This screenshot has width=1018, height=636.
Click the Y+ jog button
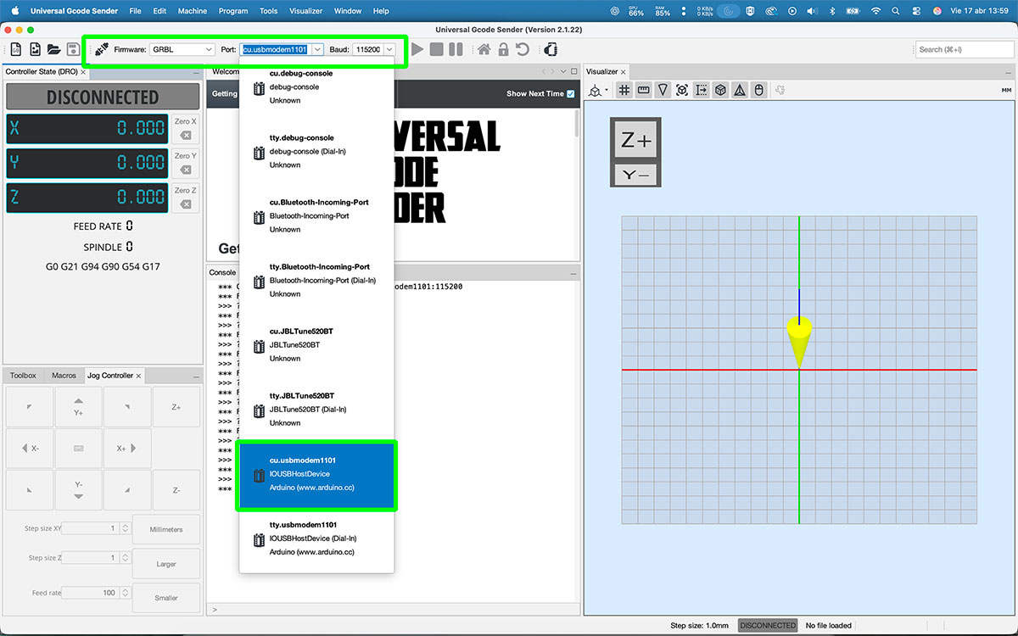coord(78,406)
